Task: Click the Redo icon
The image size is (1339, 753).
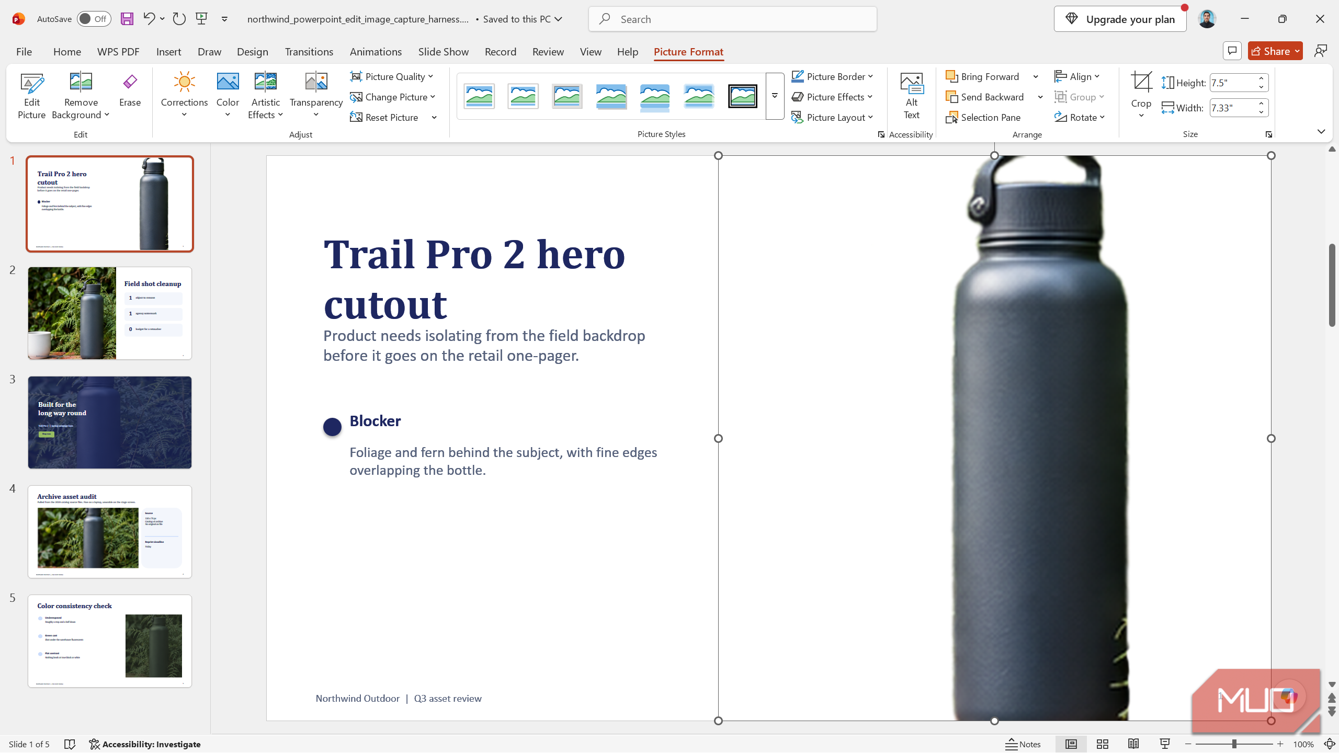Action: [x=179, y=19]
